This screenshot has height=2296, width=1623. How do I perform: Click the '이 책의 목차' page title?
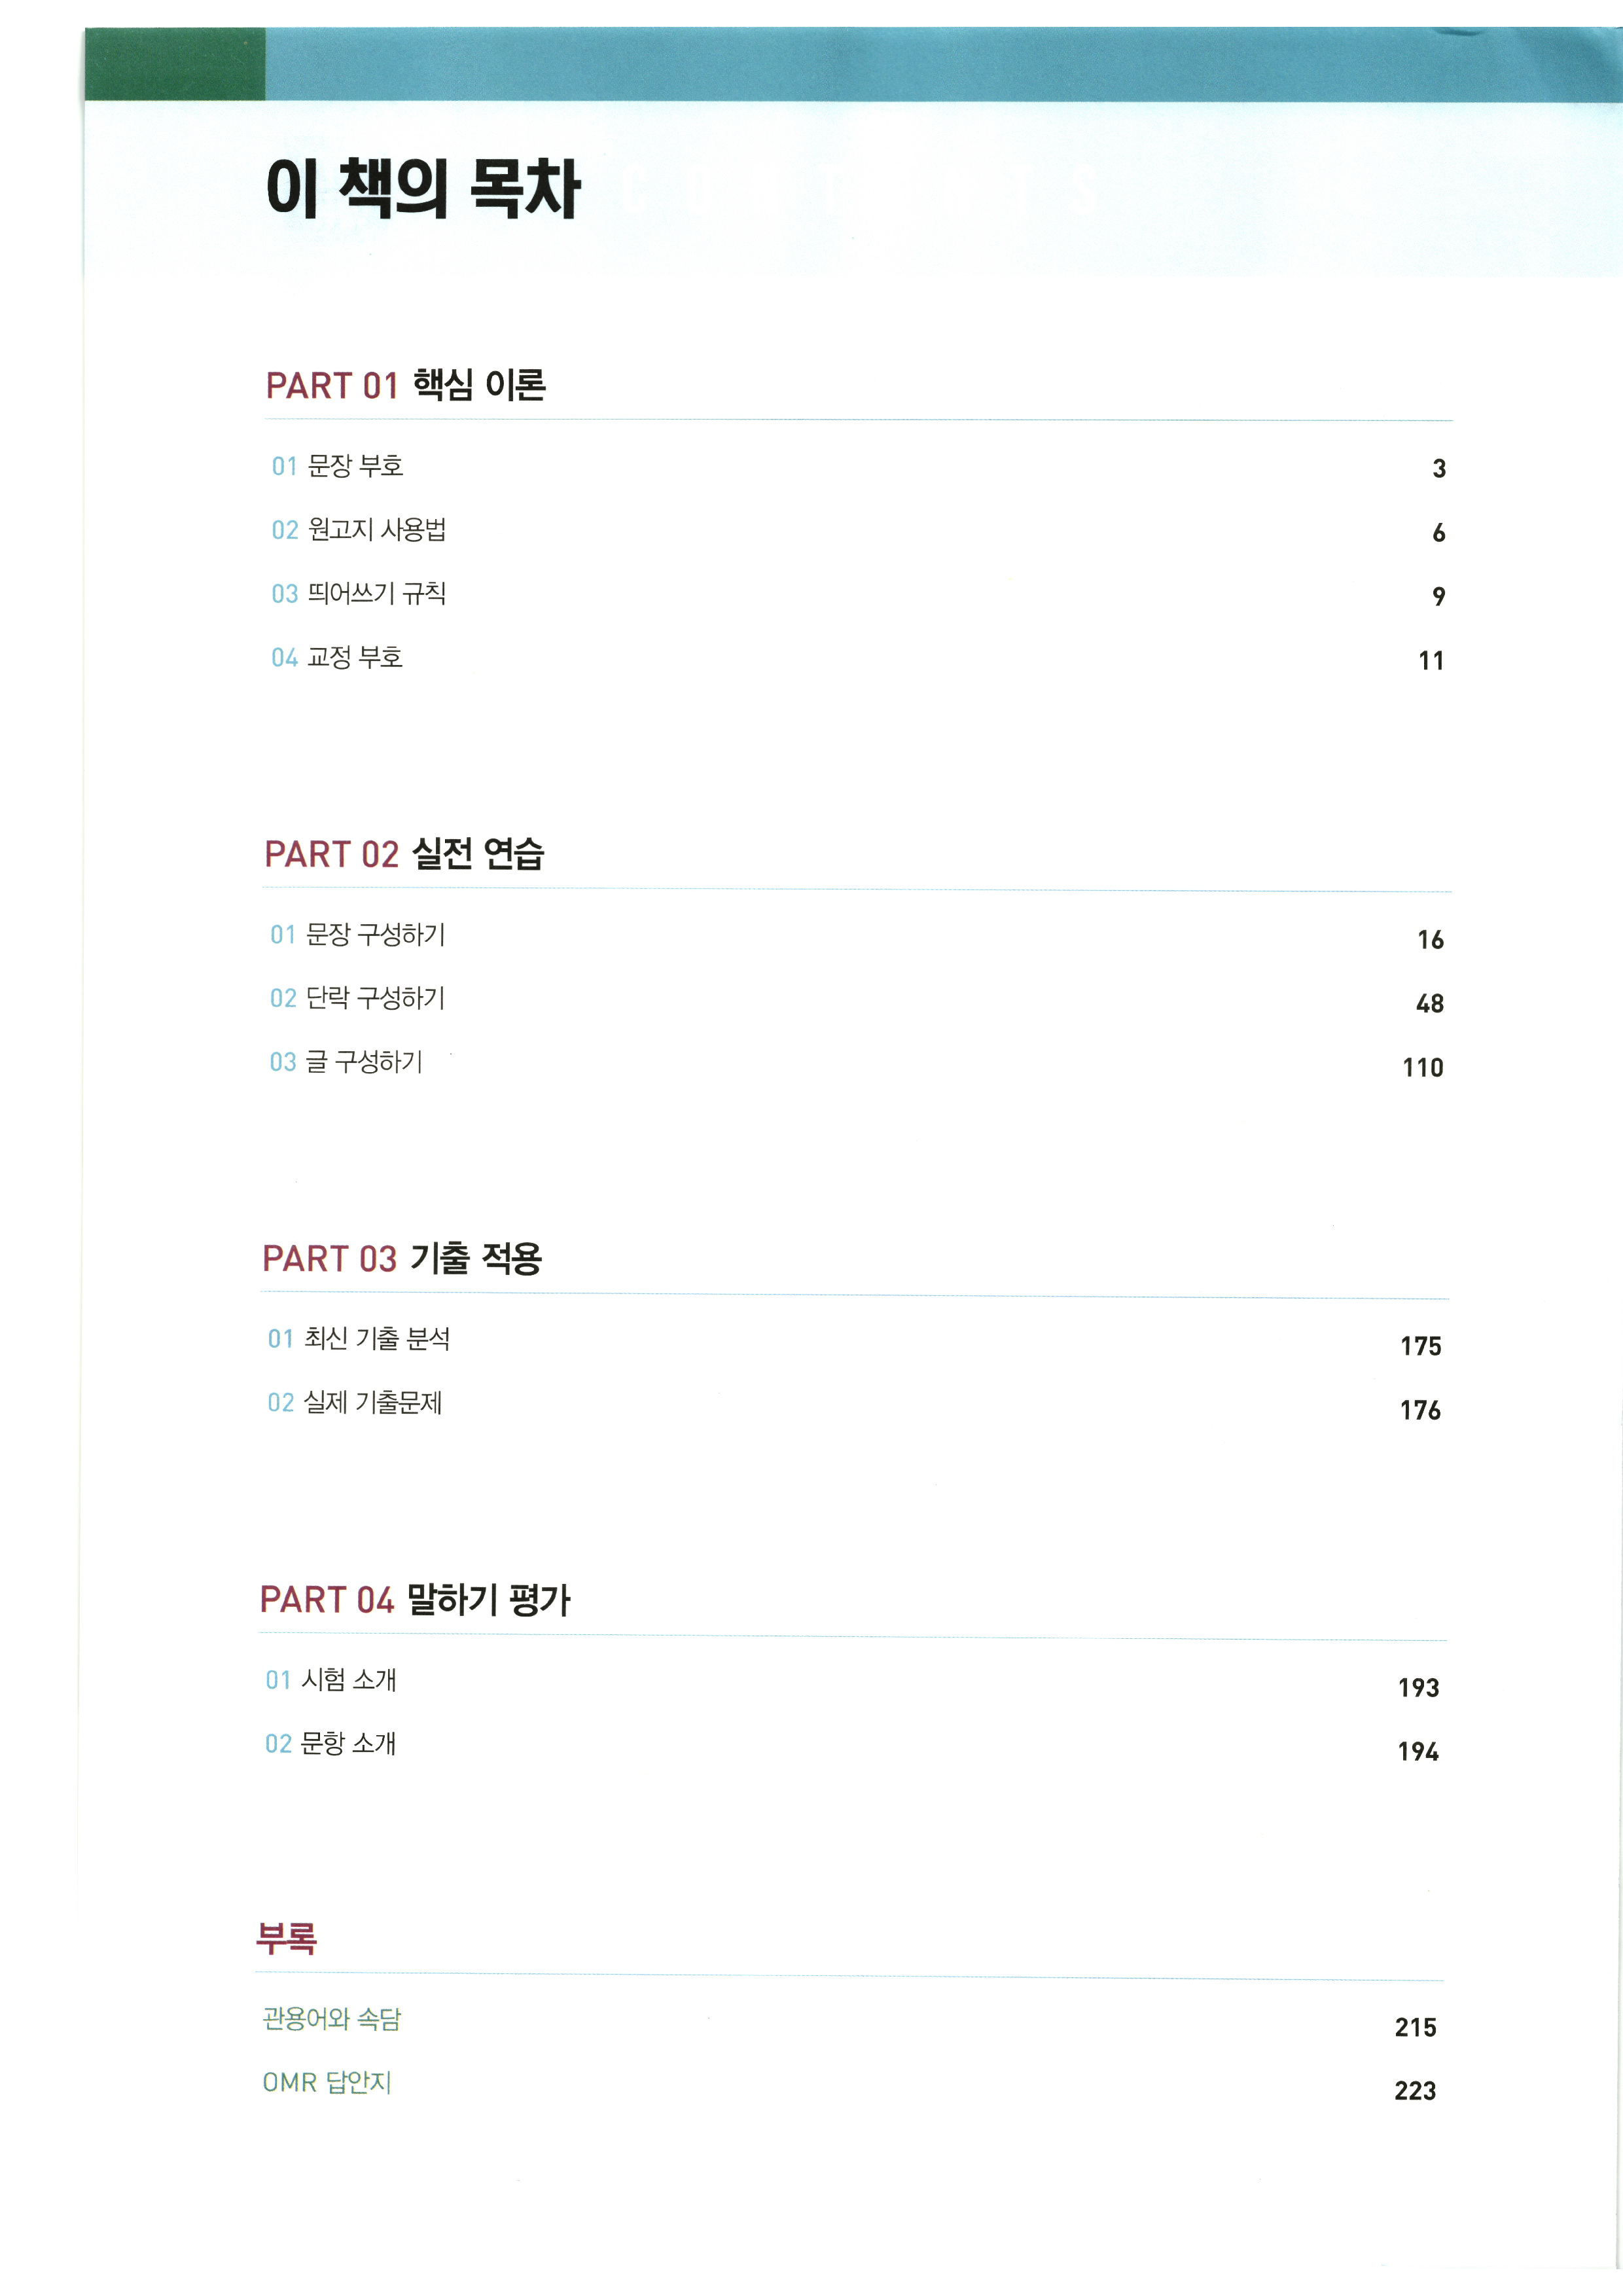pyautogui.click(x=423, y=188)
